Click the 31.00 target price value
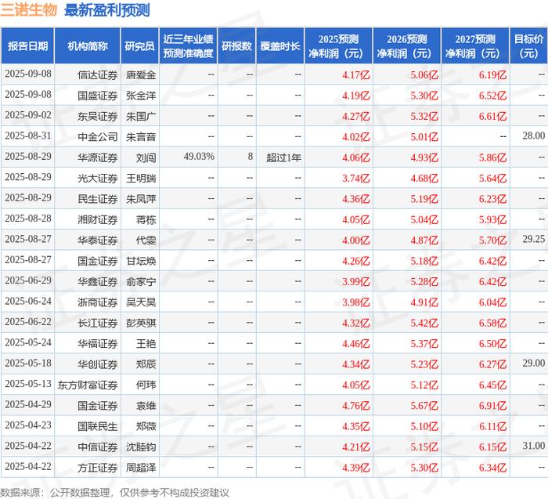 point(534,446)
